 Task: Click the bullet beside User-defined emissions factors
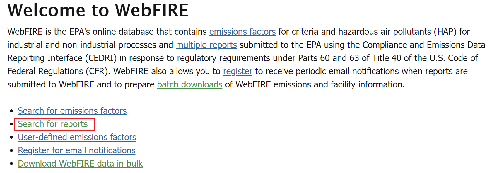pos(12,138)
